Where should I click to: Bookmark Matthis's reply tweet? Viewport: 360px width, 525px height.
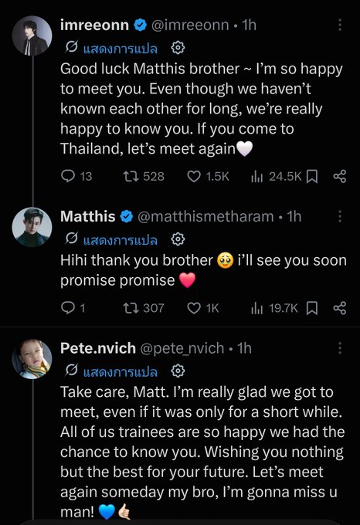pos(312,308)
